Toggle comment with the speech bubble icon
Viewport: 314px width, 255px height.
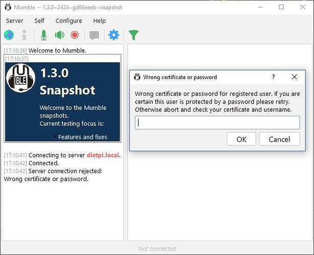pos(94,35)
